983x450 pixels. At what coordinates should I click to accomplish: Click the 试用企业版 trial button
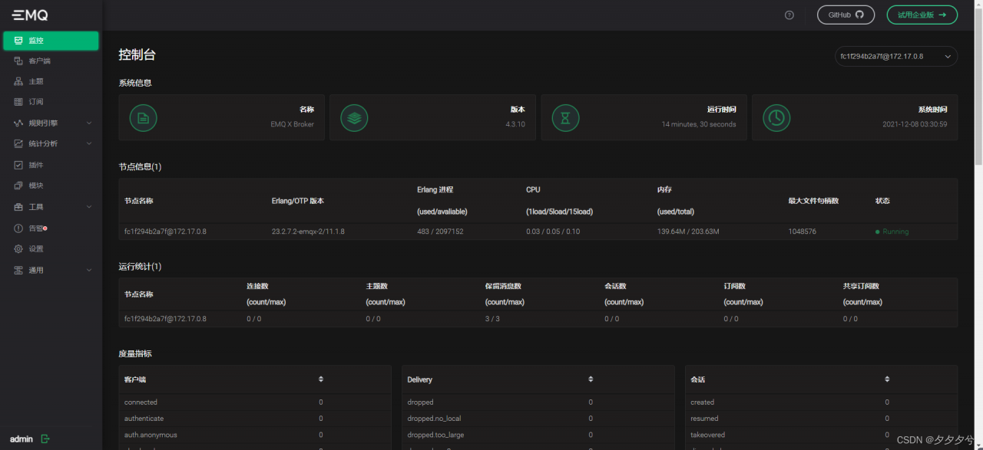coord(922,15)
